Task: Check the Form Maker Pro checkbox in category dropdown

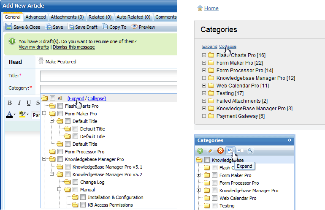Action: 60,114
